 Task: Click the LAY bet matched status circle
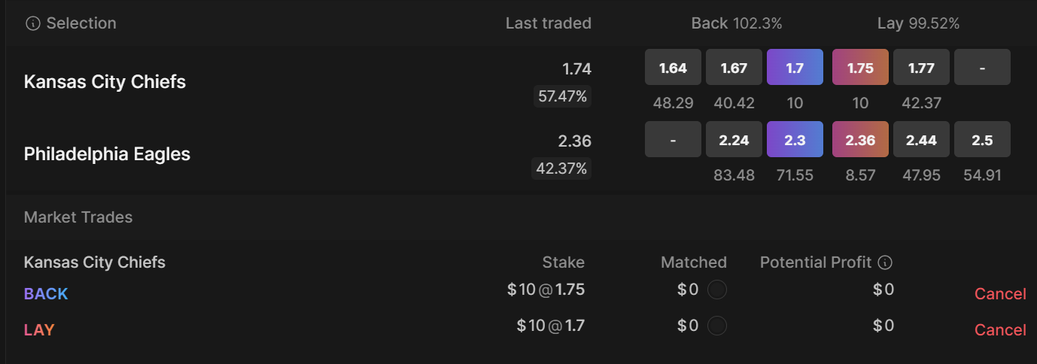pyautogui.click(x=717, y=326)
